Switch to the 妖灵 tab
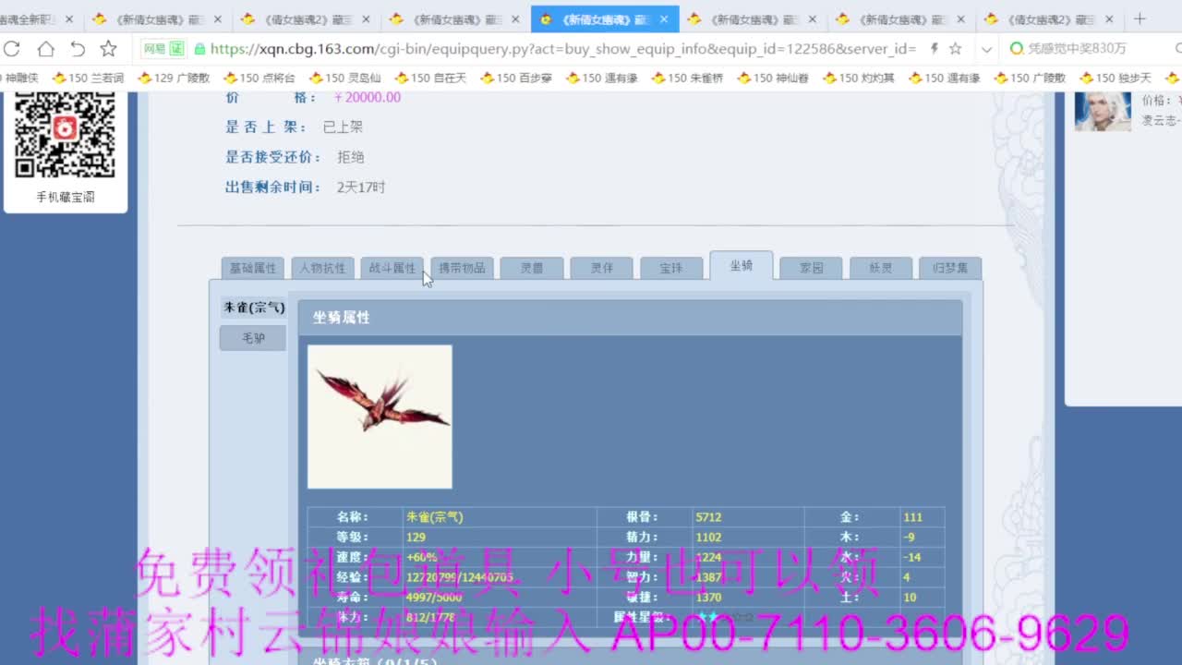The height and width of the screenshot is (665, 1182). point(881,268)
